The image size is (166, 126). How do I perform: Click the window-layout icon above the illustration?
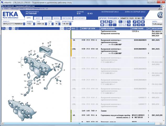coord(65,28)
